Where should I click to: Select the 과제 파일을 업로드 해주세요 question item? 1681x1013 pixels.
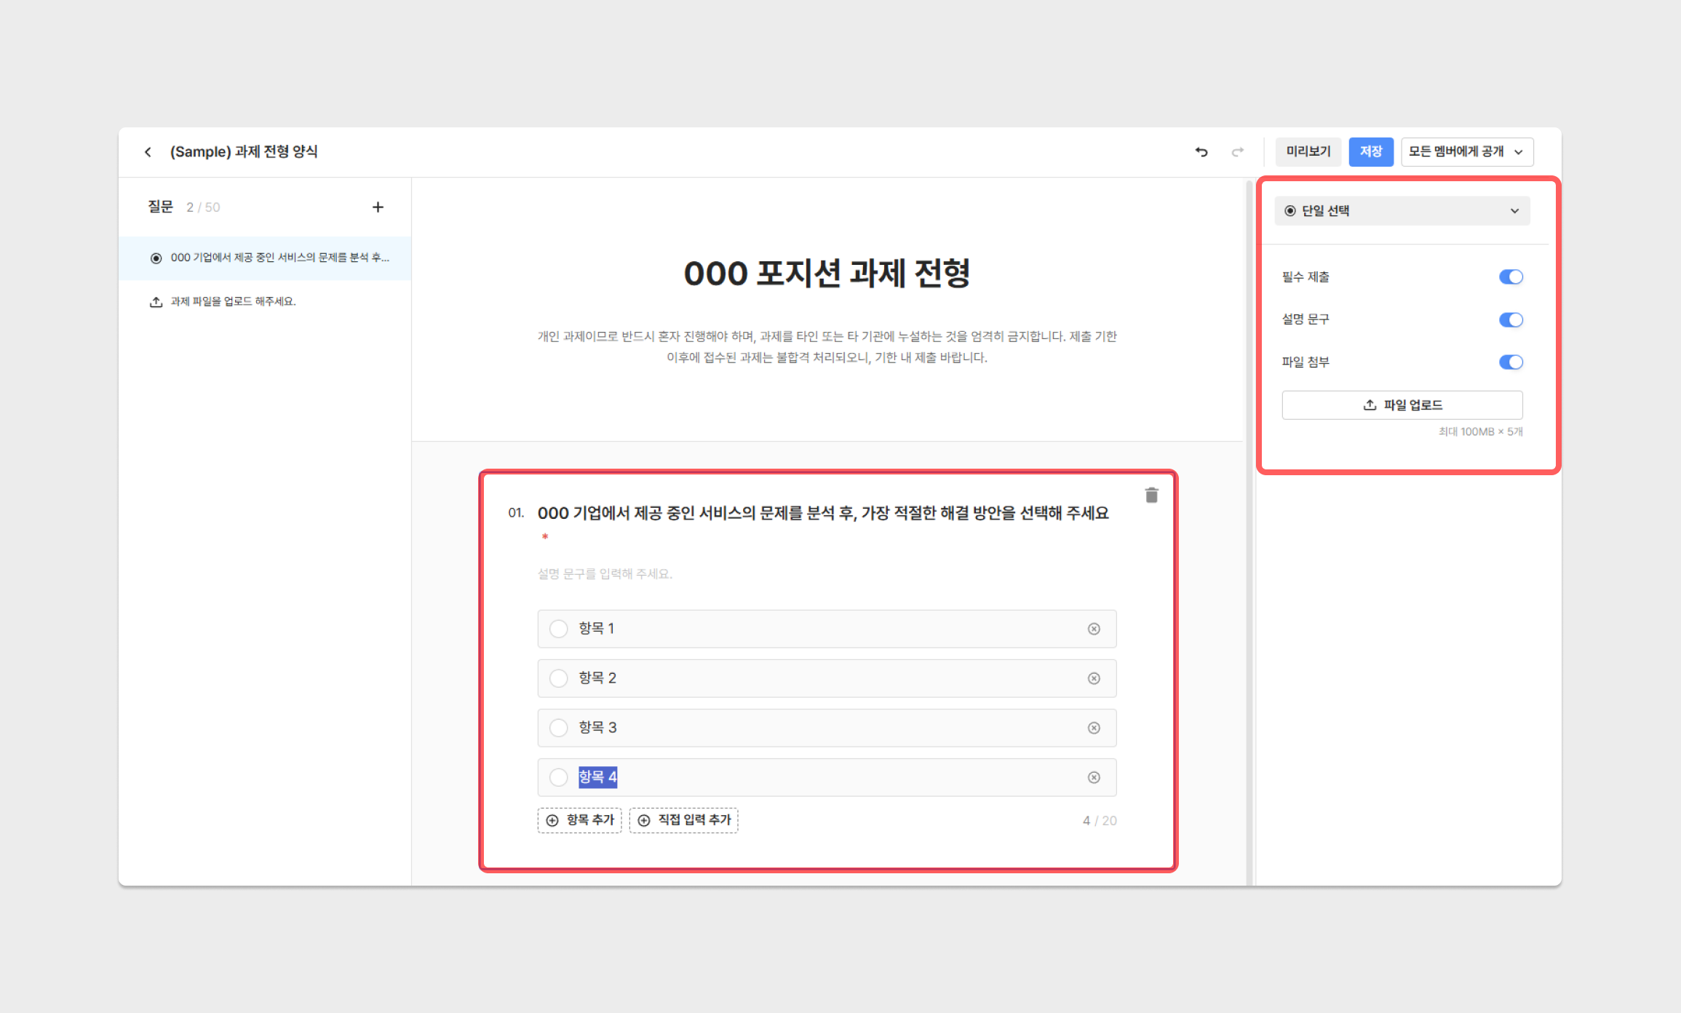(x=233, y=301)
